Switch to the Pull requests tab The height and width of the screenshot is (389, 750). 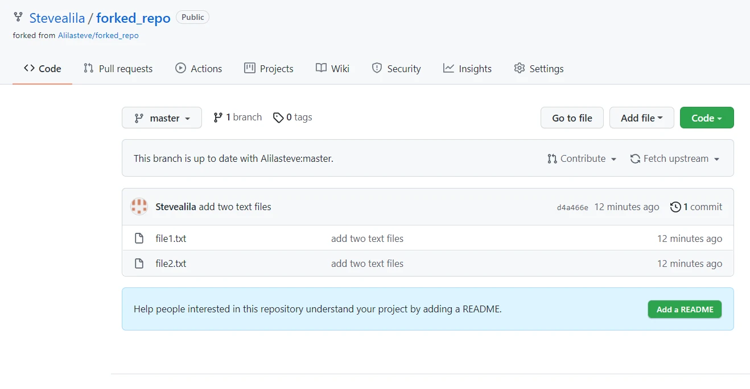tap(118, 68)
